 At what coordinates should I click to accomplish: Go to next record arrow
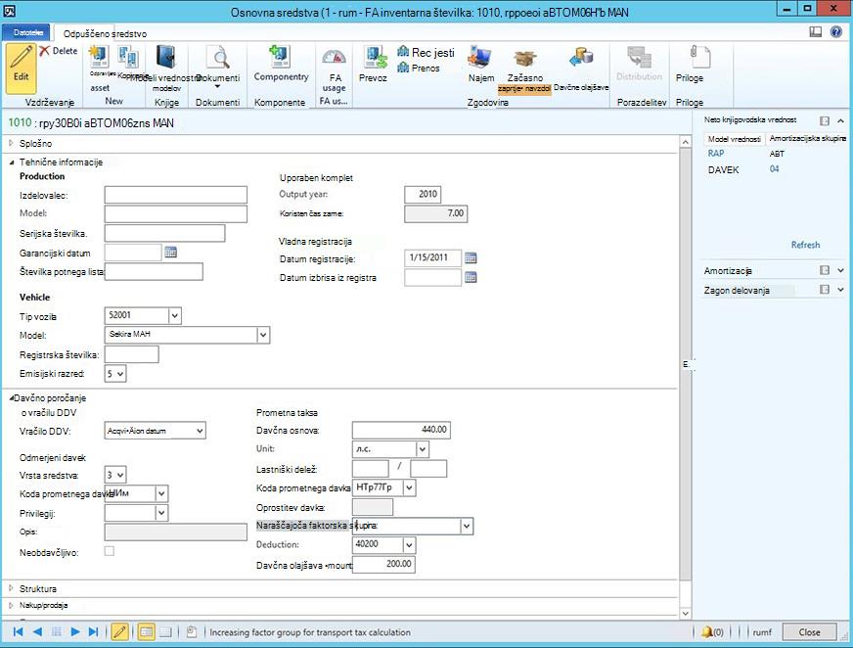click(75, 631)
